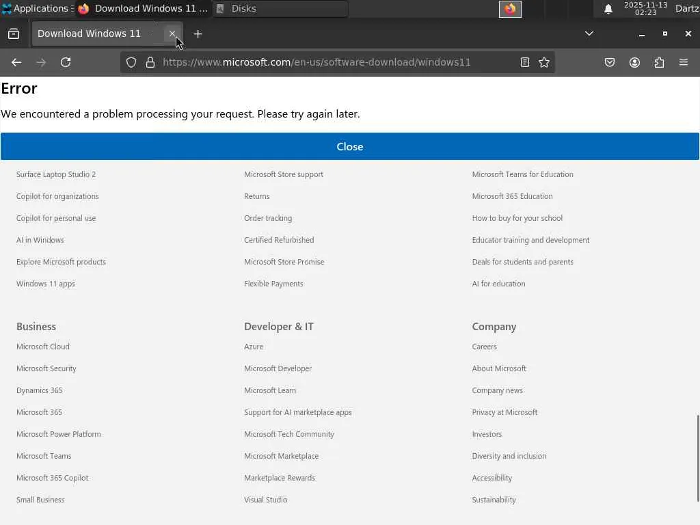This screenshot has height=525, width=700.
Task: Open Explore Microsoft products link
Action: 61,262
